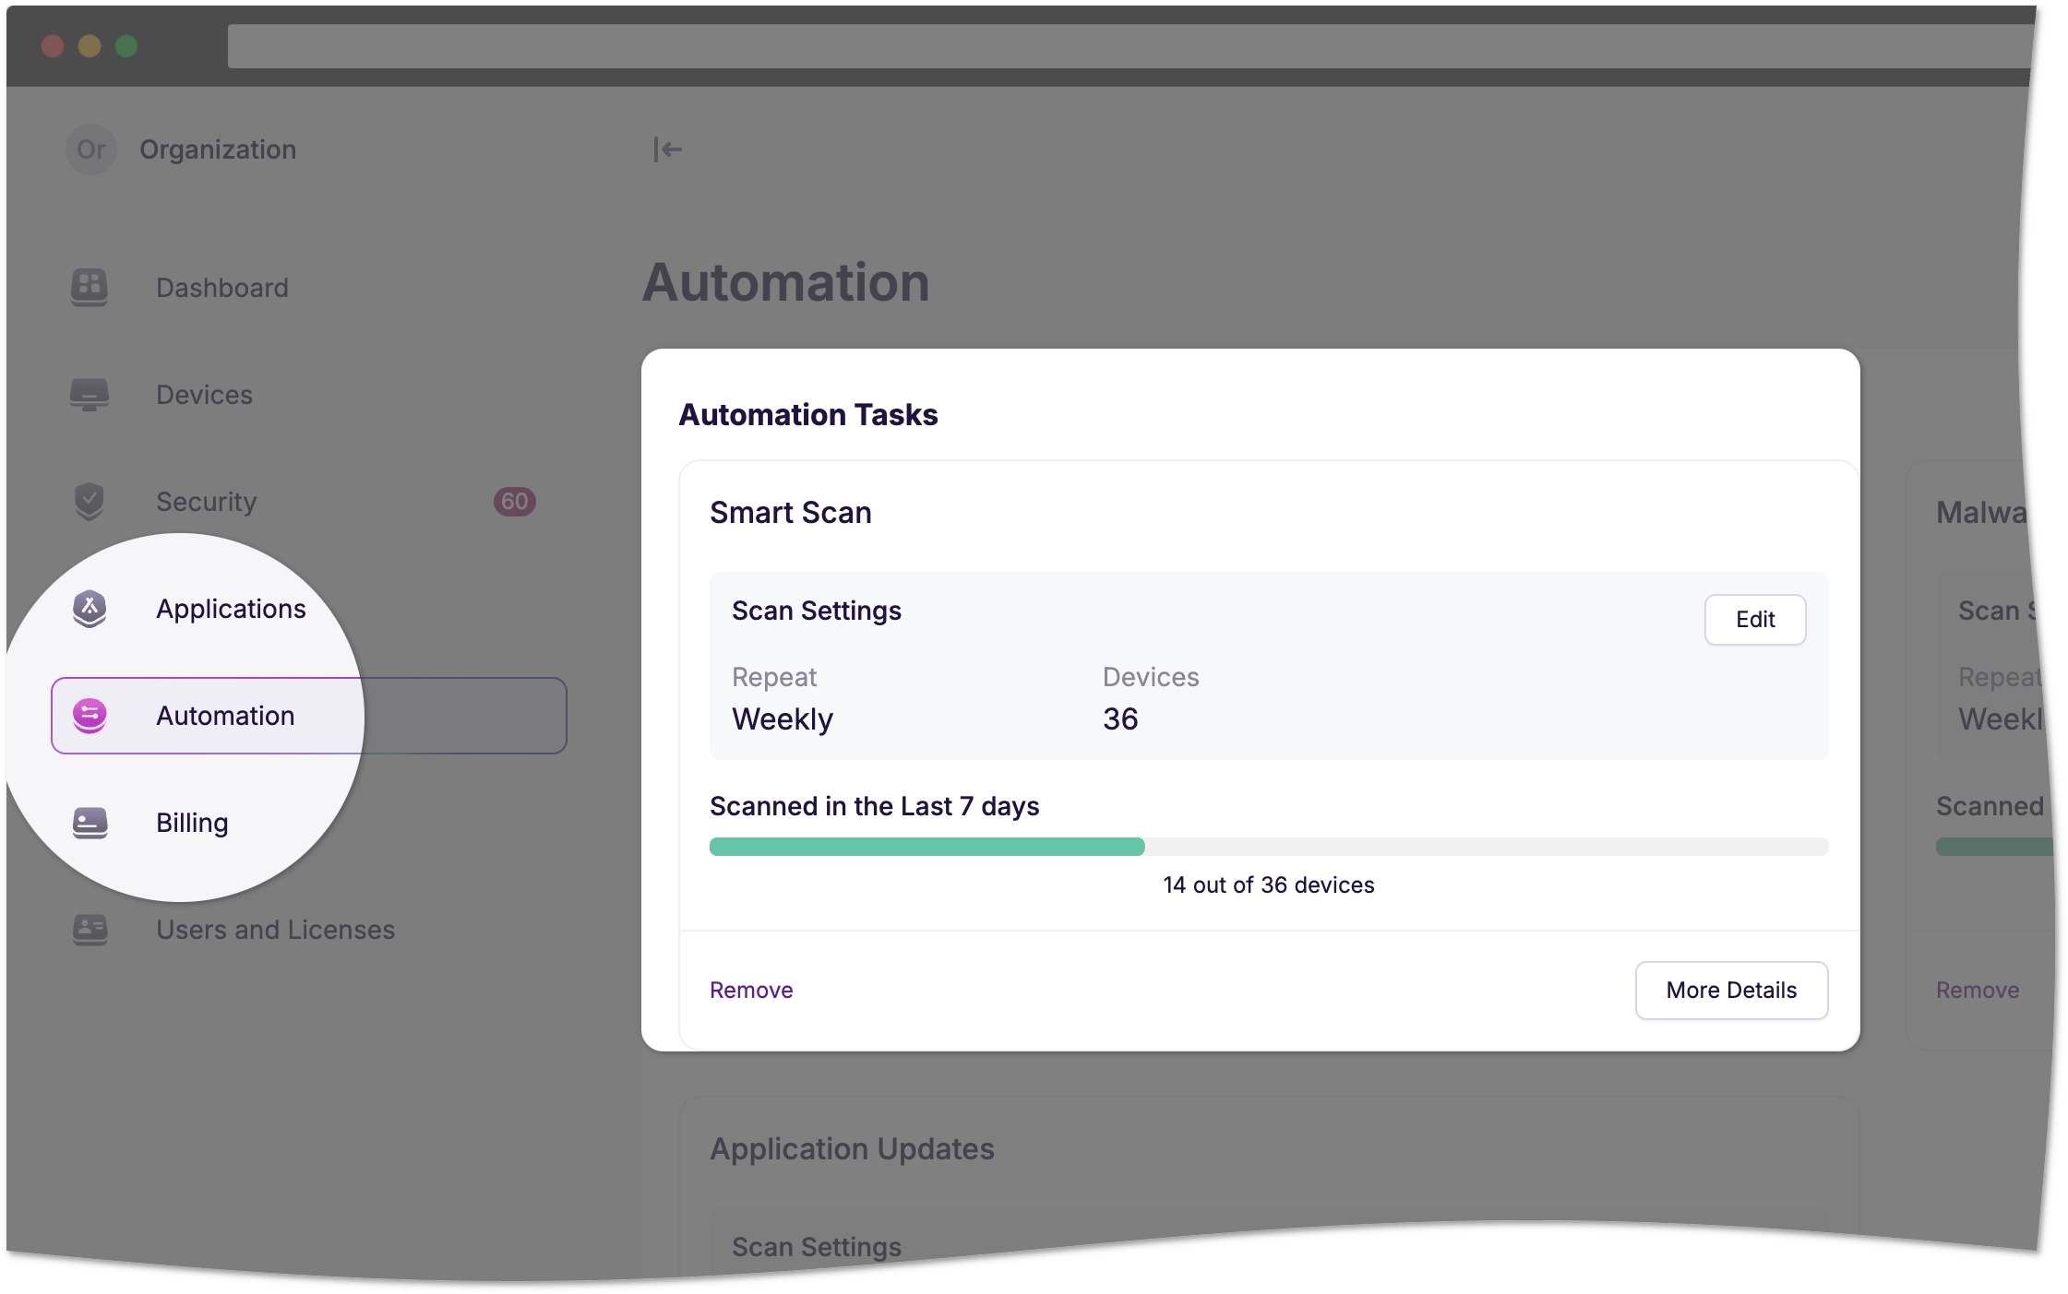Click the Automation Tasks title
2068x1294 pixels.
[808, 415]
